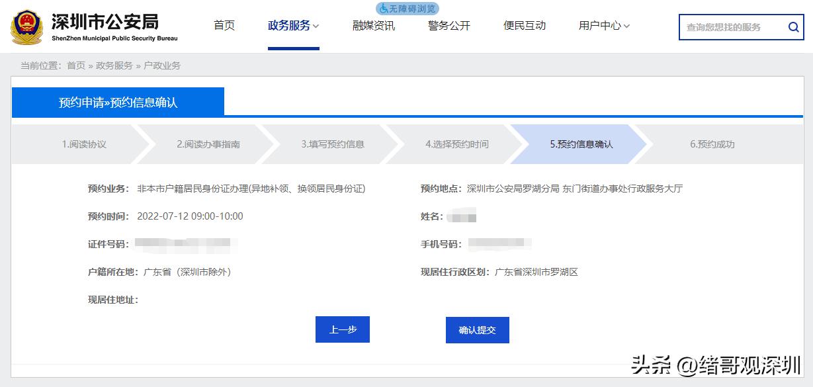Image resolution: width=813 pixels, height=387 pixels.
Task: Click the Shenzhen Public Security Bureau emblem logo
Action: [26, 26]
